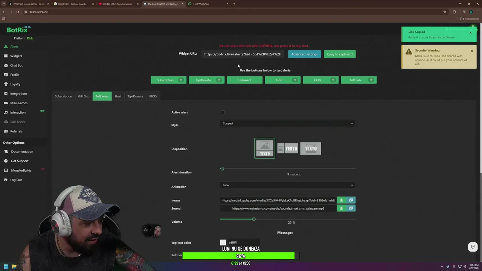Click the Sound URL input field
This screenshot has width=482, height=271.
278,208
